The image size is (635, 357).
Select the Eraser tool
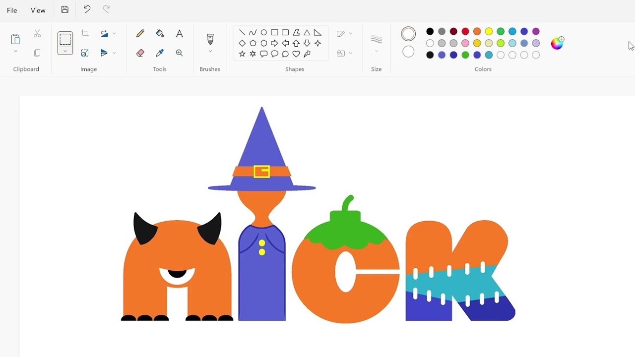coord(140,53)
